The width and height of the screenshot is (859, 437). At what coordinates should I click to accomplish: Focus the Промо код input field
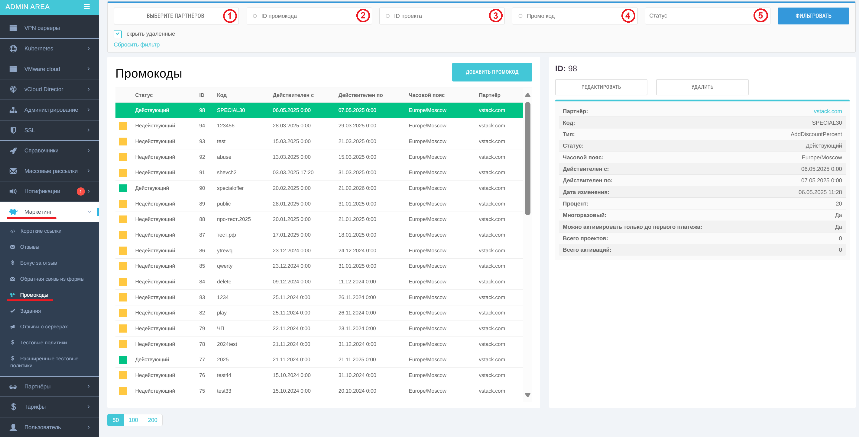coord(575,16)
